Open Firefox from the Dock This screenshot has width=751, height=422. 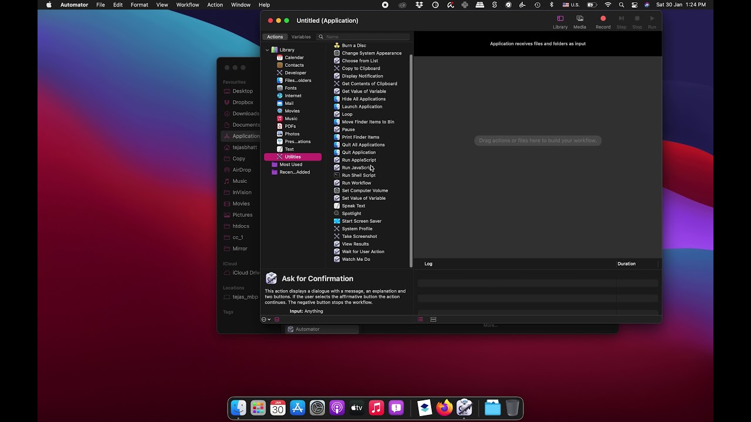[x=444, y=407]
